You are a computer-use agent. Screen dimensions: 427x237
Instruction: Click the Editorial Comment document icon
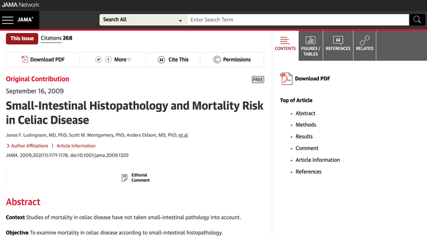tap(124, 177)
